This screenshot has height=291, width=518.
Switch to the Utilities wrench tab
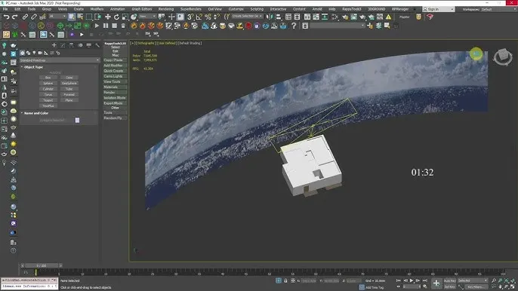tap(97, 45)
